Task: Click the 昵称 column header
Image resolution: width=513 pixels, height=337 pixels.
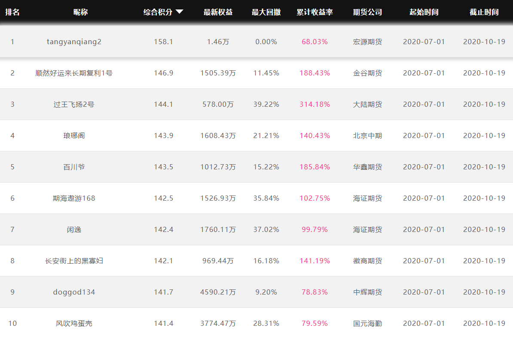Action: coord(80,12)
